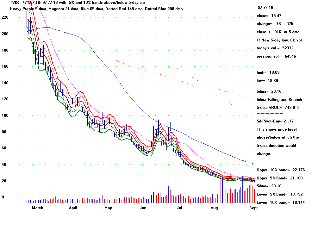This screenshot has width=324, height=243.
Task: Click the Upper 5% band= 21.168 value
Action: pos(280,178)
